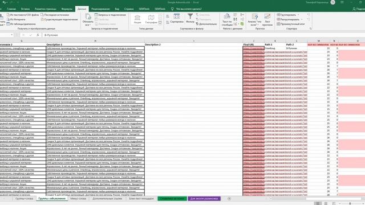The width and height of the screenshot is (365, 205).
Task: Click 'Из Интернета' data source
Action: [x=16, y=19]
